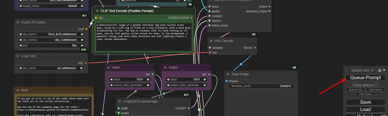
Task: Click the width input port on EmptySD3LatentImage
Action: pos(119,108)
